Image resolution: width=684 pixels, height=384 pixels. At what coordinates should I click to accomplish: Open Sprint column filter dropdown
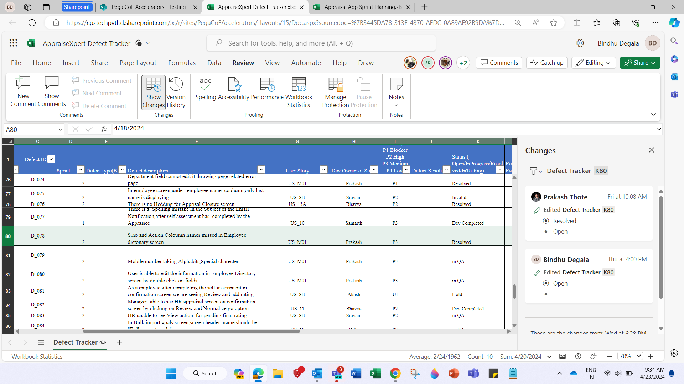coord(81,170)
